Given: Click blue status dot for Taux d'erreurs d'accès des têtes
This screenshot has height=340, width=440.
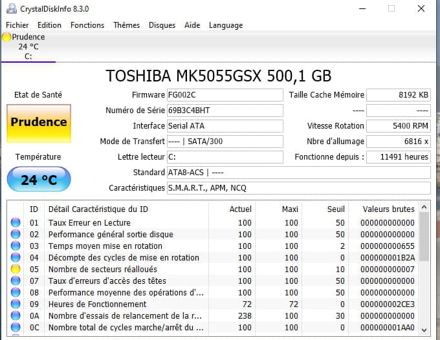Looking at the screenshot, I should (16, 281).
